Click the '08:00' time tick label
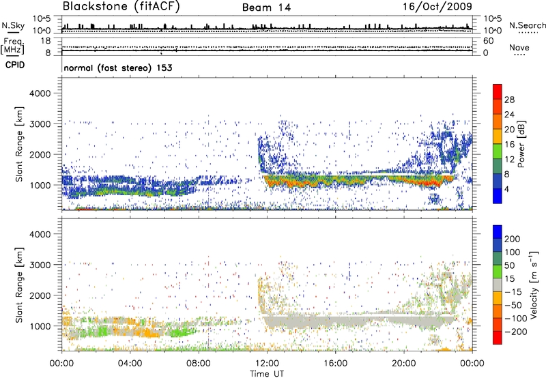Screen dimensions: 546x378 coord(198,364)
